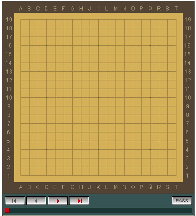The width and height of the screenshot is (196, 216).
Task: Place a stone on center point K10
Action: click(98, 97)
